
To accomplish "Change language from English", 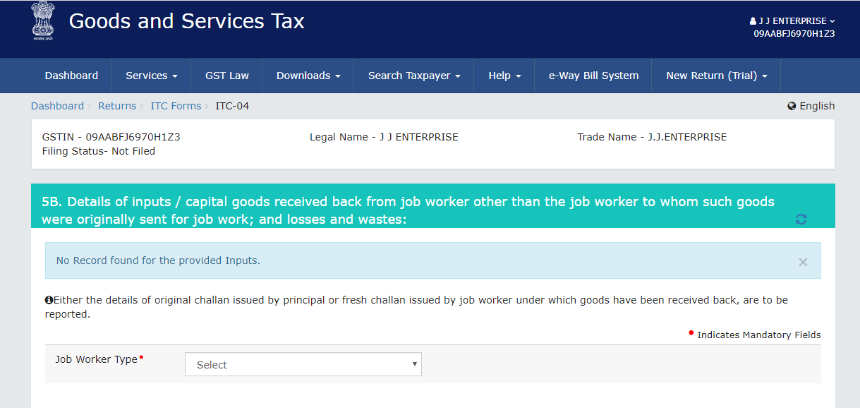I will tap(811, 106).
